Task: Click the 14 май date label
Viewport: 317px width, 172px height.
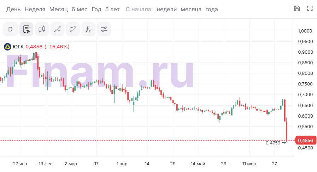Action: click(x=198, y=164)
